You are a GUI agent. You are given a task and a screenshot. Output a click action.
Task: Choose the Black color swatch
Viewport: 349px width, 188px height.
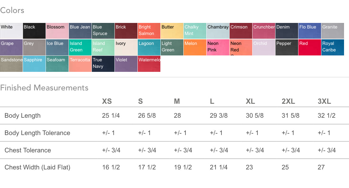(x=34, y=31)
